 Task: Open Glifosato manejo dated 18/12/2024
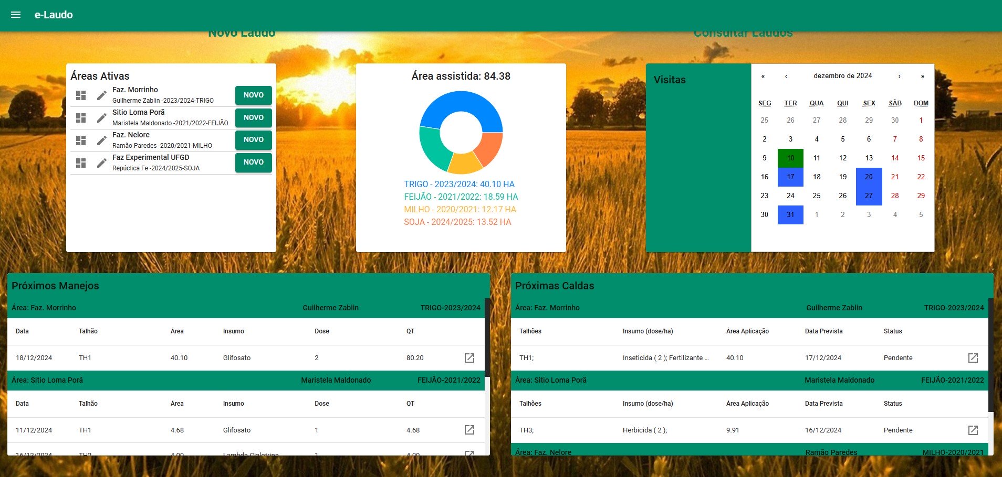[469, 358]
